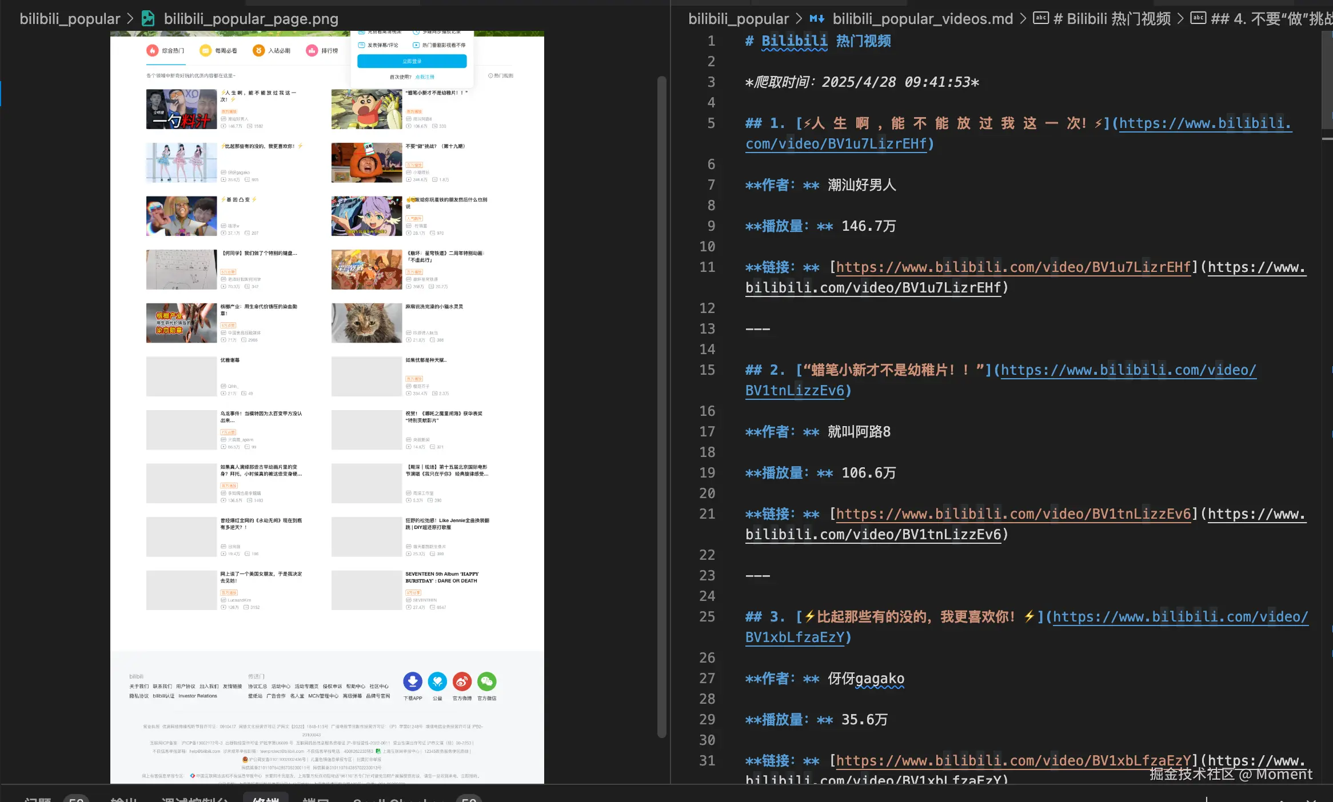The image size is (1333, 802).
Task: Click the author name '伢伢gagako' in the editor
Action: point(866,679)
